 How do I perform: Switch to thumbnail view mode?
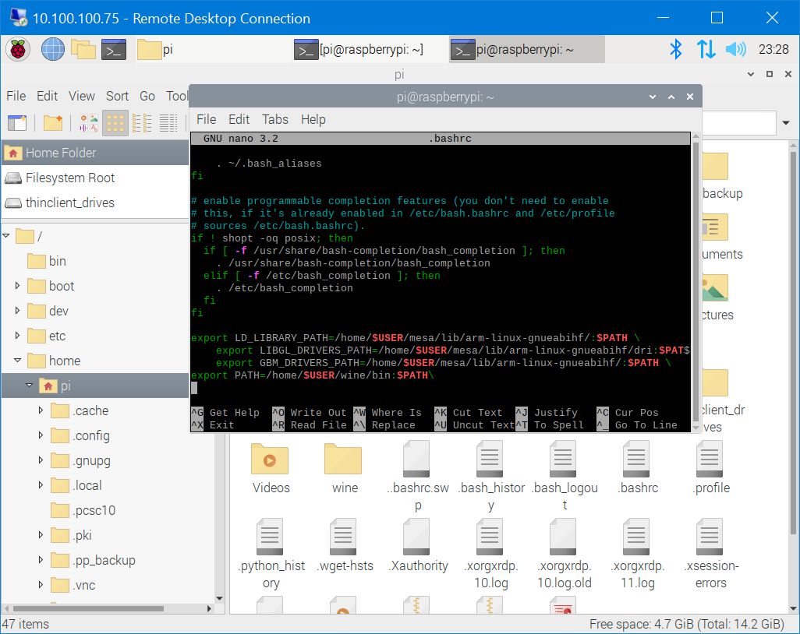[89, 122]
